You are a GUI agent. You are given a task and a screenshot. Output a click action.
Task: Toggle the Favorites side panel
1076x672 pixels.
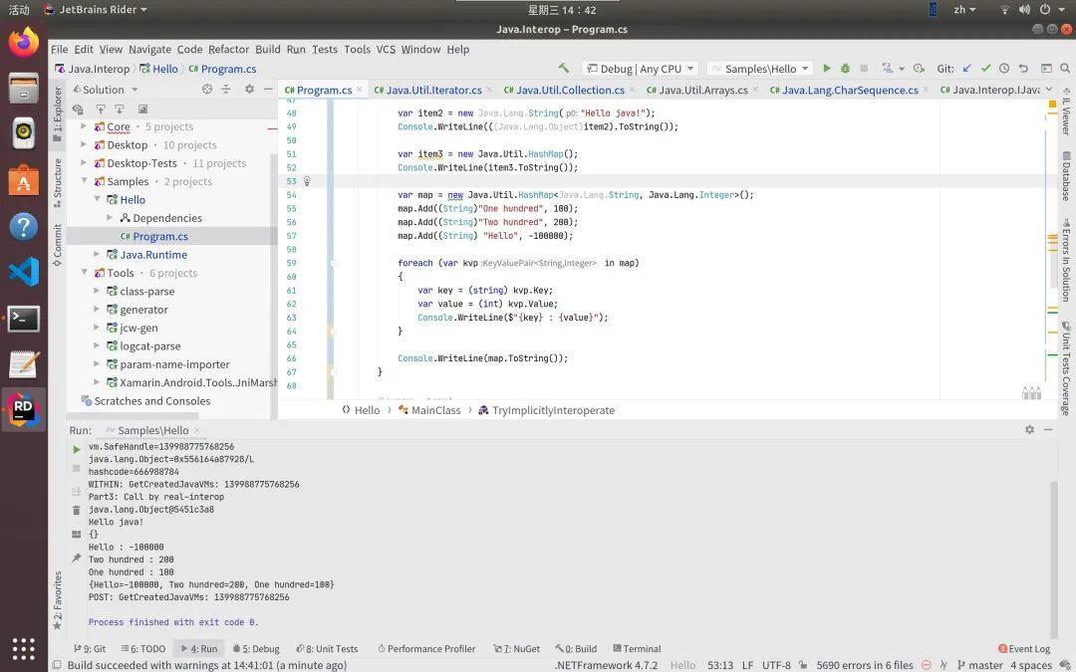(58, 600)
